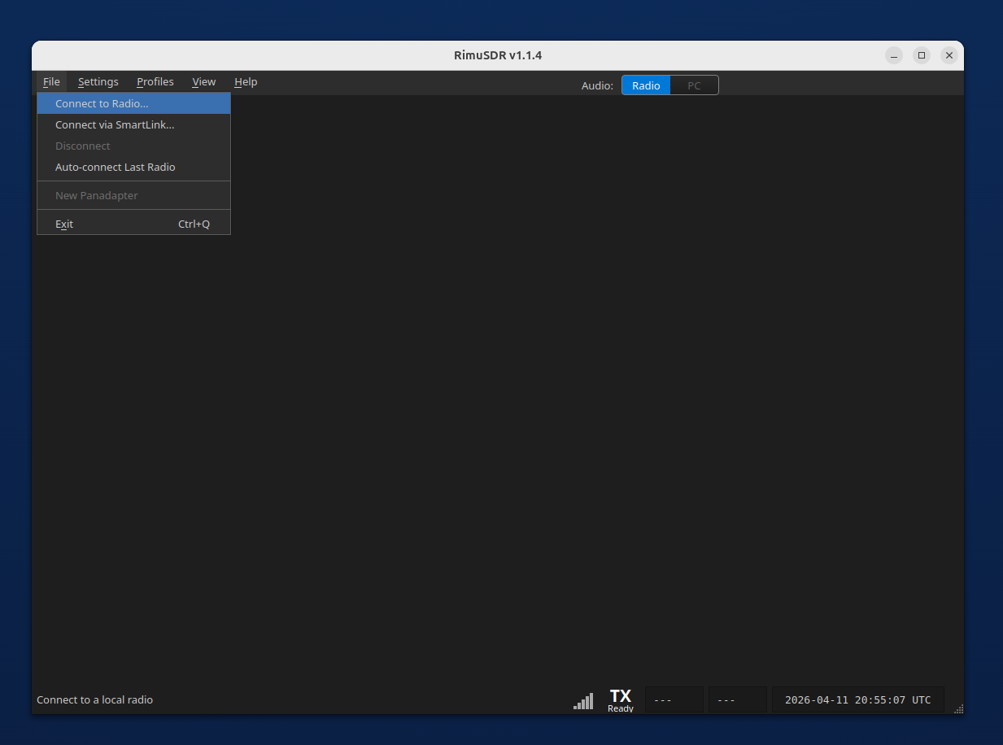Screen dimensions: 1003x745
Task: Open the Profiles menu
Action: (x=155, y=81)
